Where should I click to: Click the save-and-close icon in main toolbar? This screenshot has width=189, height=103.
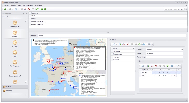[x=25, y=9]
